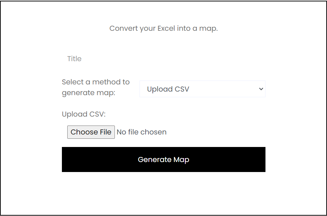327x216 pixels.
Task: Show options in the Upload CSV combo box
Action: (x=202, y=89)
